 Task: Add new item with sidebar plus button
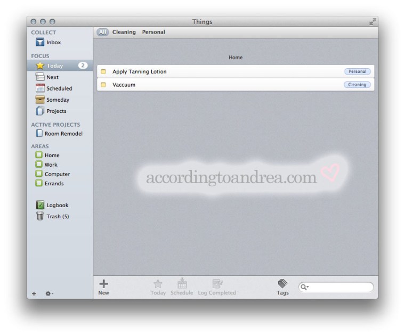coord(34,293)
